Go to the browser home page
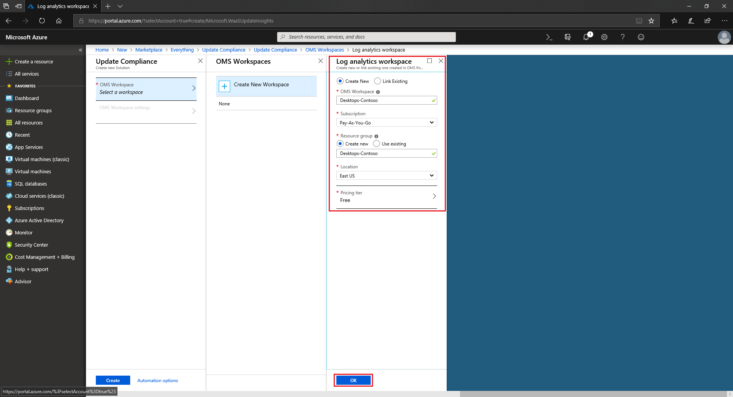This screenshot has width=733, height=397. [x=59, y=21]
